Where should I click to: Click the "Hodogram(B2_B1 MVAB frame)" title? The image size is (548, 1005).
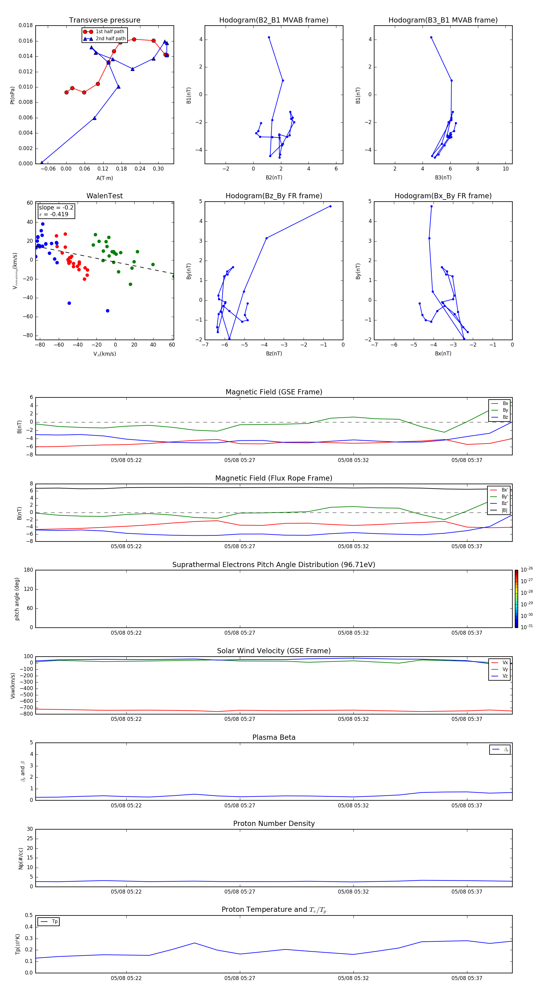[x=274, y=20]
